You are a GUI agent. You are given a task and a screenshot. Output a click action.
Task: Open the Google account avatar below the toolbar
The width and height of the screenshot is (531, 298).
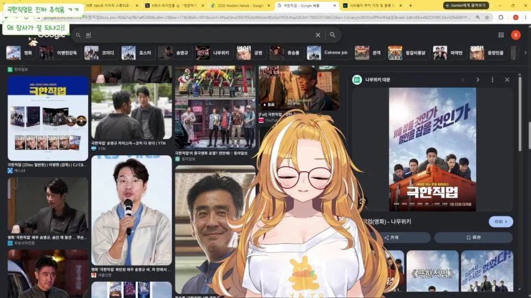click(x=516, y=35)
